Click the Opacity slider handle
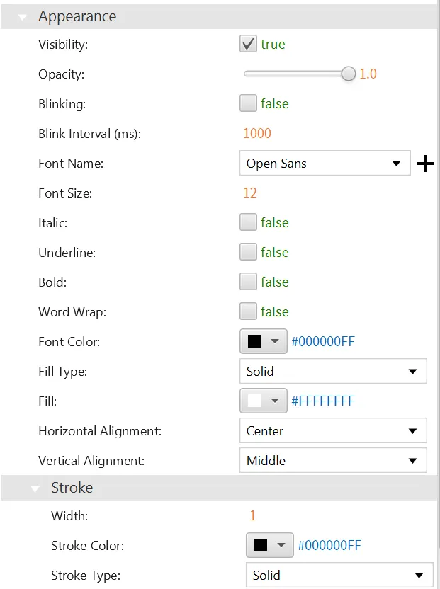Image resolution: width=440 pixels, height=589 pixels. click(x=348, y=74)
